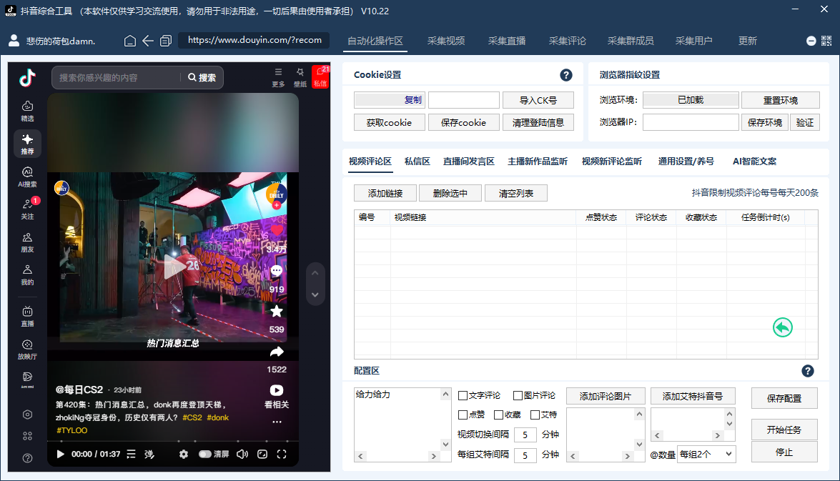Click the green back-arrow floating icon
This screenshot has width=840, height=481.
(783, 327)
